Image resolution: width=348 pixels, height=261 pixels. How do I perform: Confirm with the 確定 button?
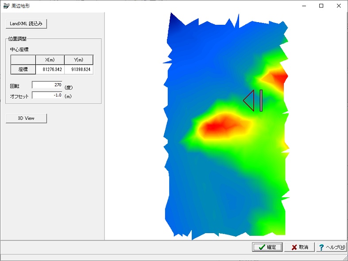pyautogui.click(x=267, y=247)
